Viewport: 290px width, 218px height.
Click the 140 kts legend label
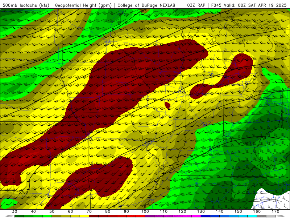[220, 211]
